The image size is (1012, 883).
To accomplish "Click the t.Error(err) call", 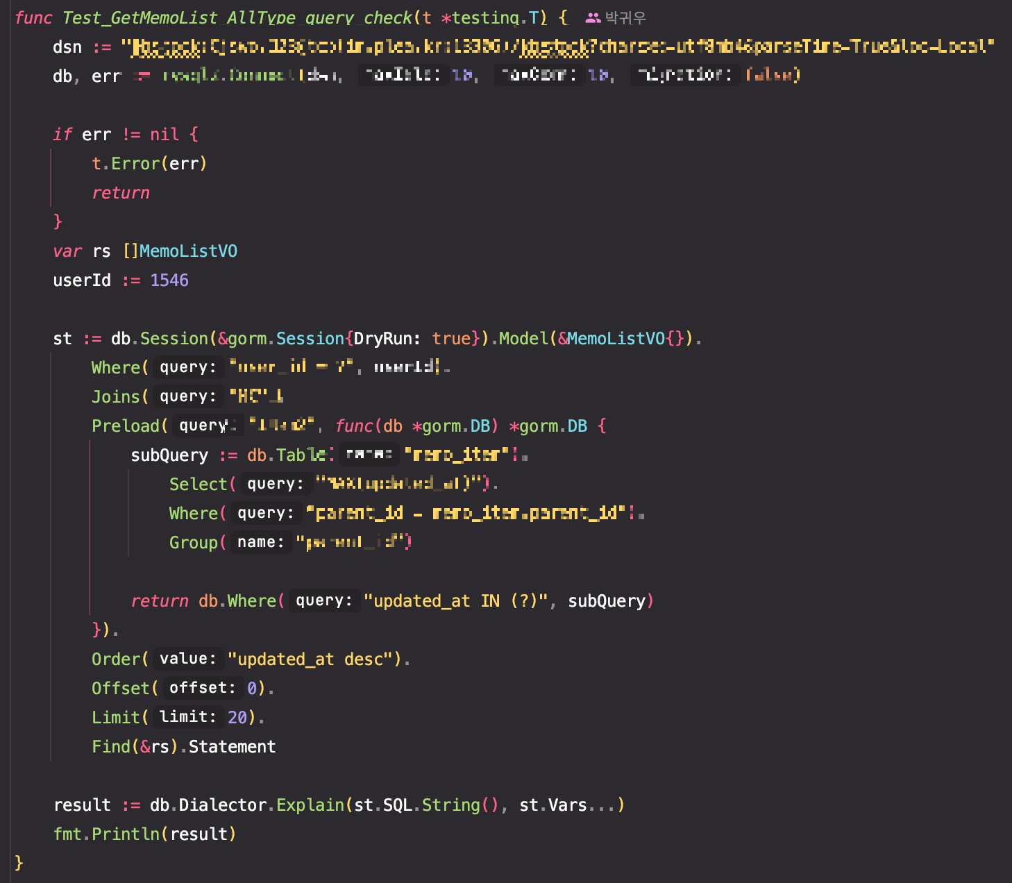I will [149, 164].
